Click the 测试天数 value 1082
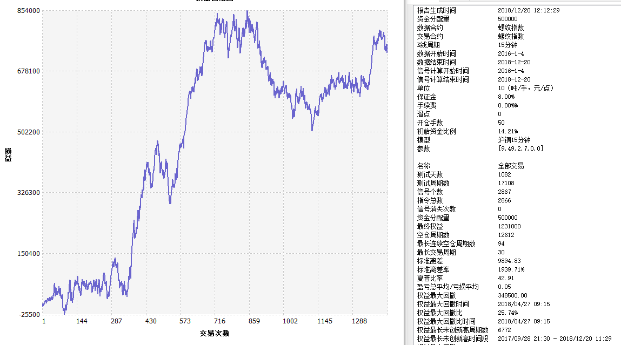This screenshot has width=621, height=345. pos(504,174)
